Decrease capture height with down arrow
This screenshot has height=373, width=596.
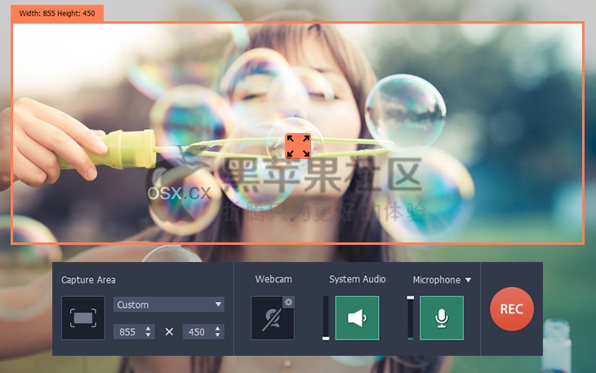click(x=217, y=335)
